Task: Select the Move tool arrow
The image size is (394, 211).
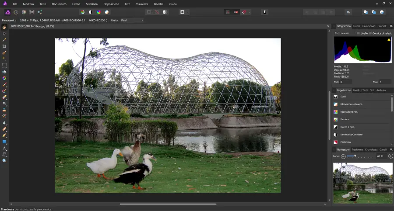Action: pyautogui.click(x=4, y=34)
